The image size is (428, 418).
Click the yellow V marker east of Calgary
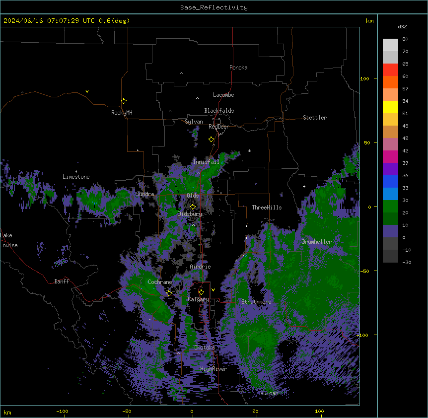click(x=213, y=290)
